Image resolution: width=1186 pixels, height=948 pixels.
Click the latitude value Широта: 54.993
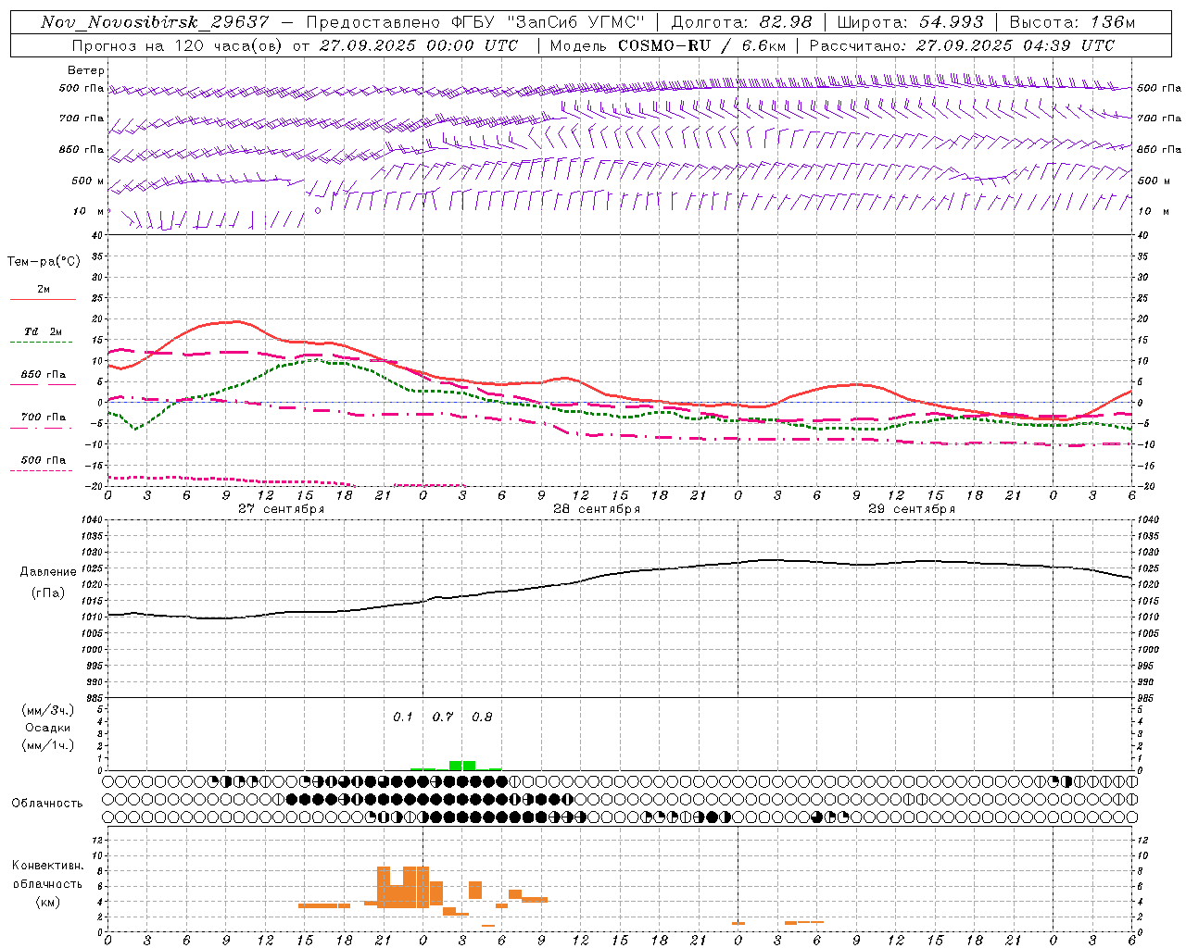pyautogui.click(x=910, y=22)
